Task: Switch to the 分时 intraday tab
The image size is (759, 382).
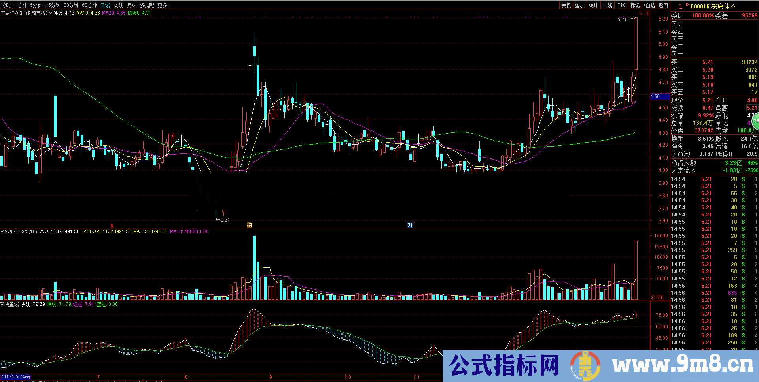Action: pyautogui.click(x=6, y=5)
